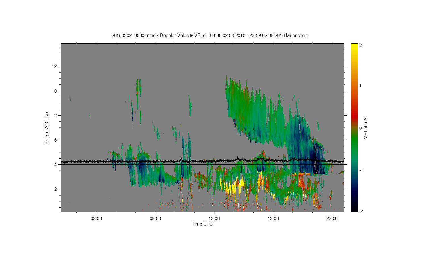
Task: Click the colorbar value 0
Action: click(x=360, y=128)
